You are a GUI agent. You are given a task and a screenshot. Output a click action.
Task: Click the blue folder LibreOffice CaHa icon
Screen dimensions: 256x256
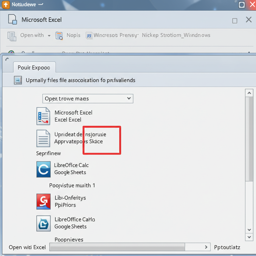43,223
